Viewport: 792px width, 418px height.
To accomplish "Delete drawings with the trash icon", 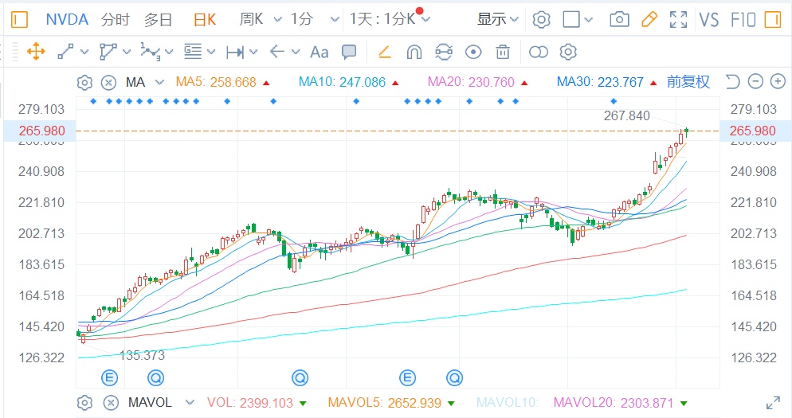I will pyautogui.click(x=503, y=52).
